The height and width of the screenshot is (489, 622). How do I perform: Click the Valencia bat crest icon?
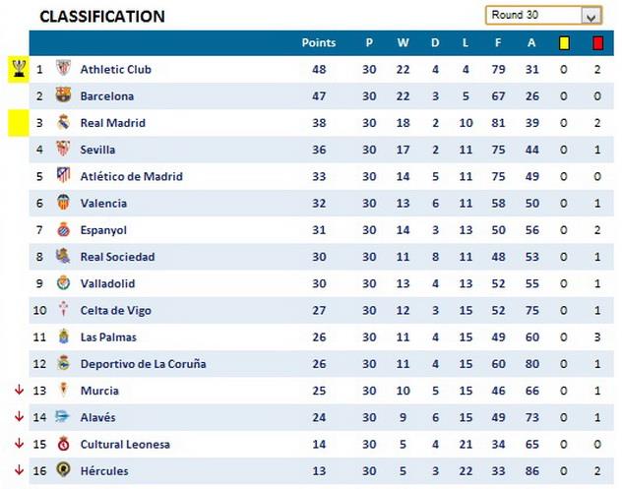(63, 203)
